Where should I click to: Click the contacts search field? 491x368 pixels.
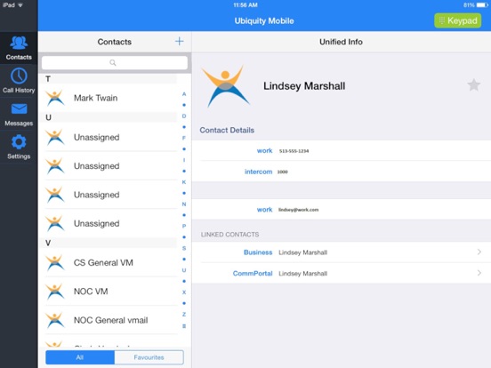pyautogui.click(x=115, y=62)
